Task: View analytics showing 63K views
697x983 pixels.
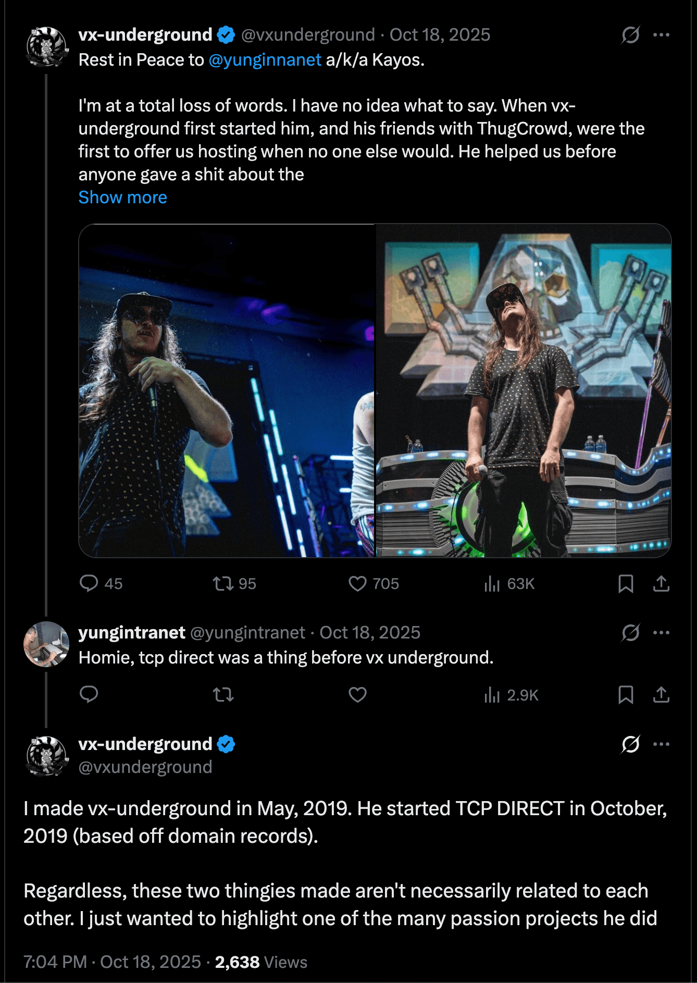Action: tap(509, 583)
